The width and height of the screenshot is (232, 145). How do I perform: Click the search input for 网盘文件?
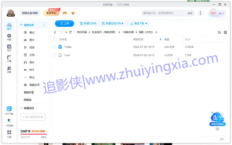click(x=164, y=13)
